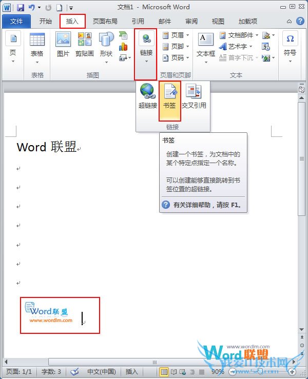This screenshot has width=308, height=379.
Task: Click the Cross-reference (交叉引用) icon
Action: 194,91
